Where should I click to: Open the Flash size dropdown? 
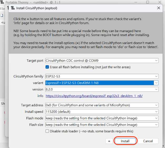[156, 125]
